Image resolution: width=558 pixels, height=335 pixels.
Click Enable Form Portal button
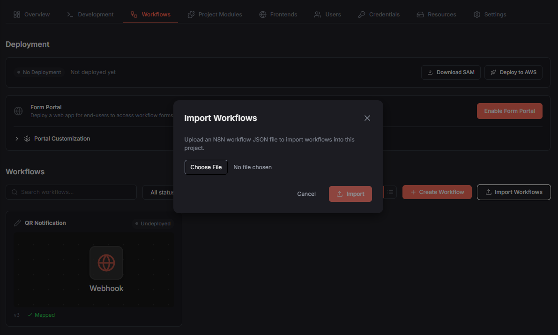point(510,111)
